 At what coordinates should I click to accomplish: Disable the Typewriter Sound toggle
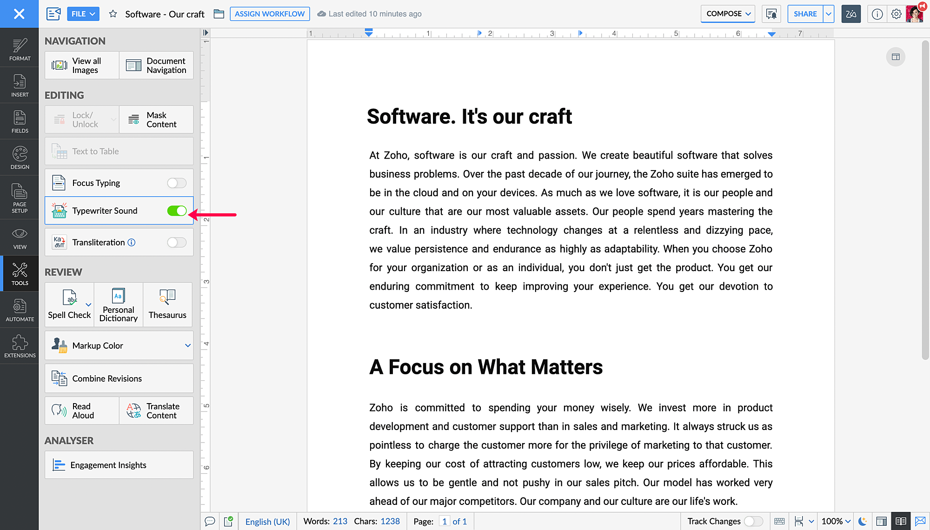click(x=177, y=211)
